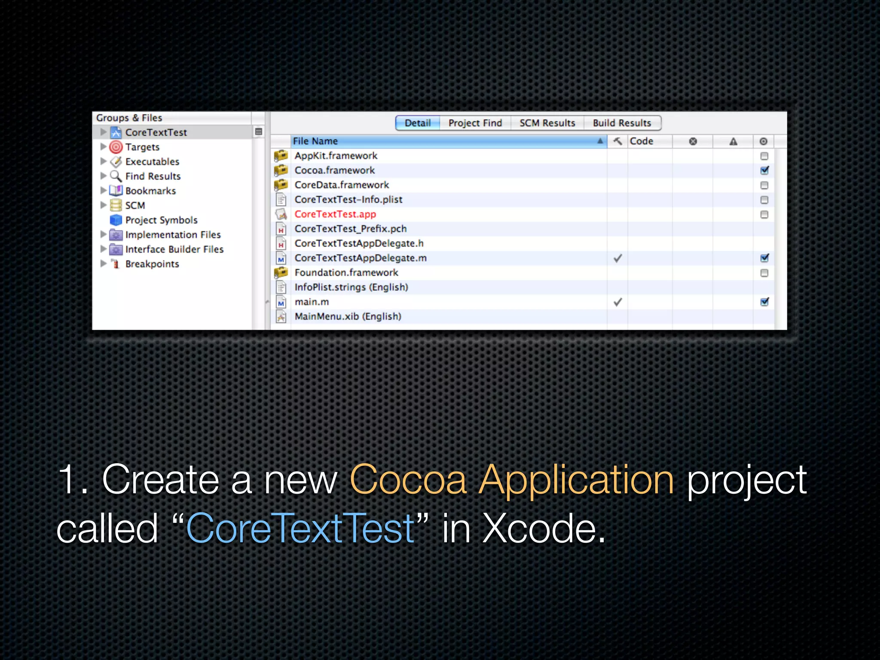Image resolution: width=880 pixels, height=660 pixels.
Task: Click the split view button beside CoreTextTest
Action: tap(258, 131)
